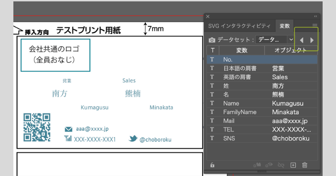Close the Variables panel with X
The height and width of the screenshot is (176, 336).
pyautogui.click(x=208, y=17)
